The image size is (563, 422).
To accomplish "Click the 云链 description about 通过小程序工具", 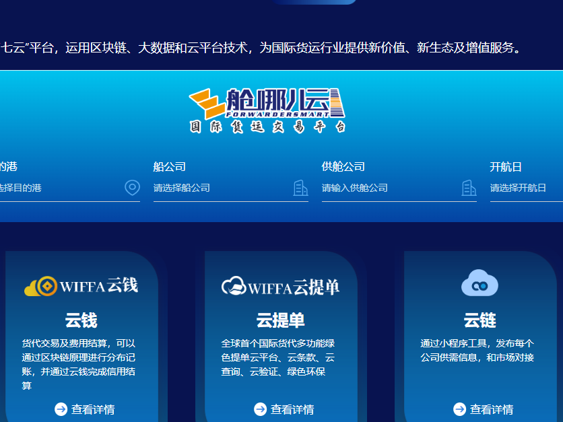I will [x=477, y=350].
